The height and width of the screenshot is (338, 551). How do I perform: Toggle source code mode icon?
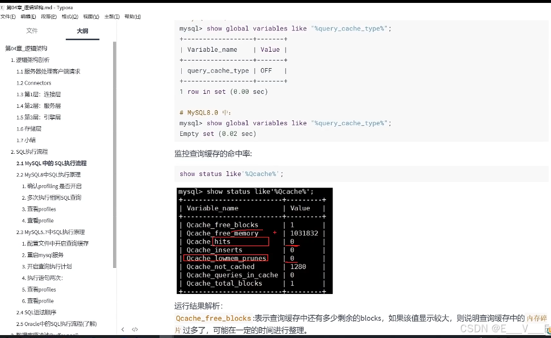[x=135, y=330]
